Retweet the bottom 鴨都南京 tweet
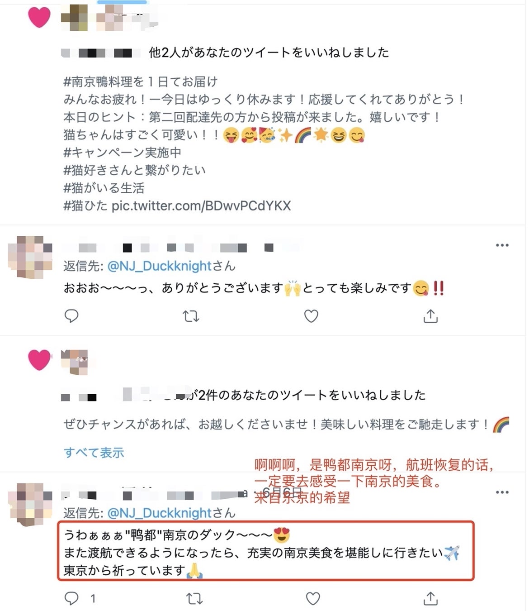The height and width of the screenshot is (611, 529). tap(194, 599)
